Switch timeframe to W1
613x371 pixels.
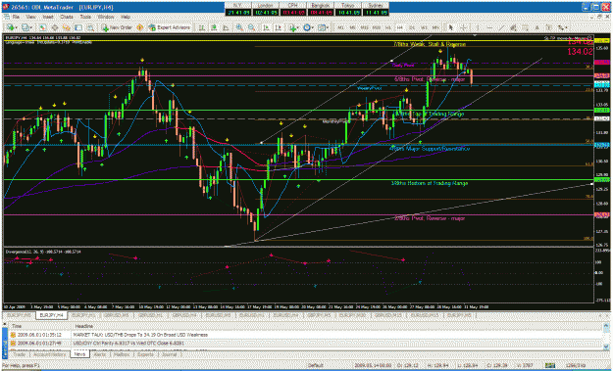tap(424, 27)
